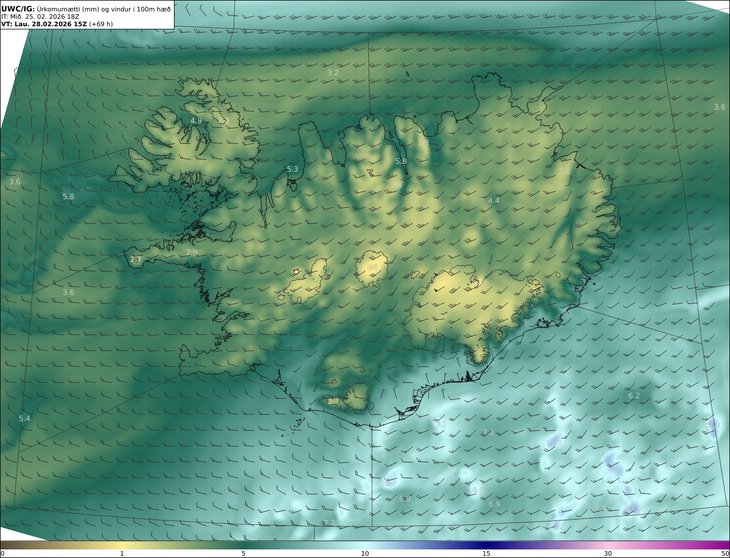The image size is (730, 558).
Task: Click the 5.4 value label over the sea
Action: (x=25, y=418)
